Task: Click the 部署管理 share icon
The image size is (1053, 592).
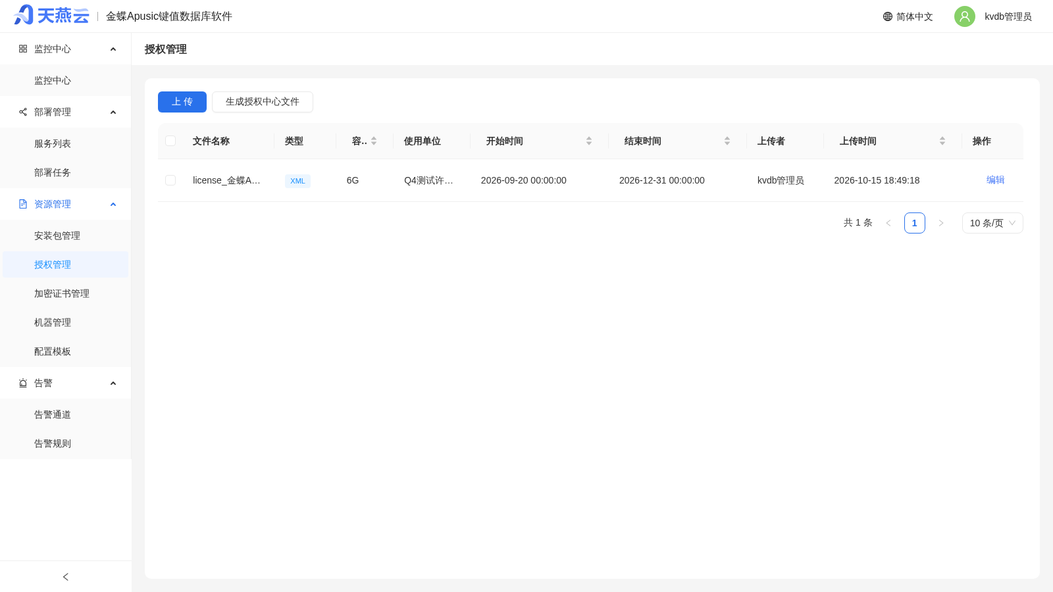Action: tap(23, 112)
